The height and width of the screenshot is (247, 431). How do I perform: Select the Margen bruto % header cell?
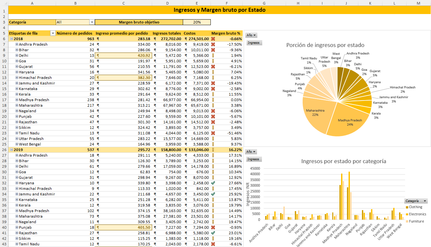(226, 33)
